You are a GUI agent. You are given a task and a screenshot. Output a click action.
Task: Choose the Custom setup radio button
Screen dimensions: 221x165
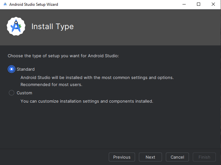12,93
